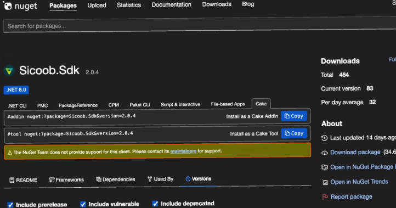The image size is (396, 208).
Task: Click the Per day average value 32
Action: tap(372, 102)
